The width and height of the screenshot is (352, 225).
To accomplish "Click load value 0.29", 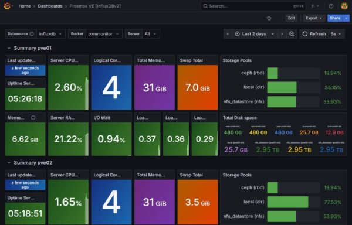I will pyautogui.click(x=205, y=139).
